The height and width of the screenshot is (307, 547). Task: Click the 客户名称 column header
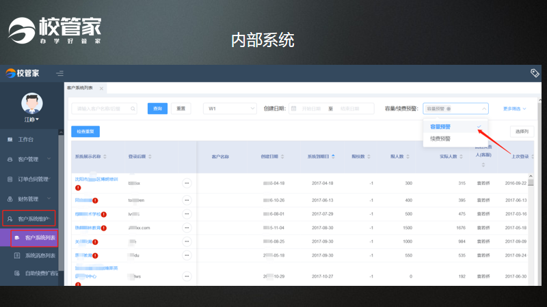220,157
